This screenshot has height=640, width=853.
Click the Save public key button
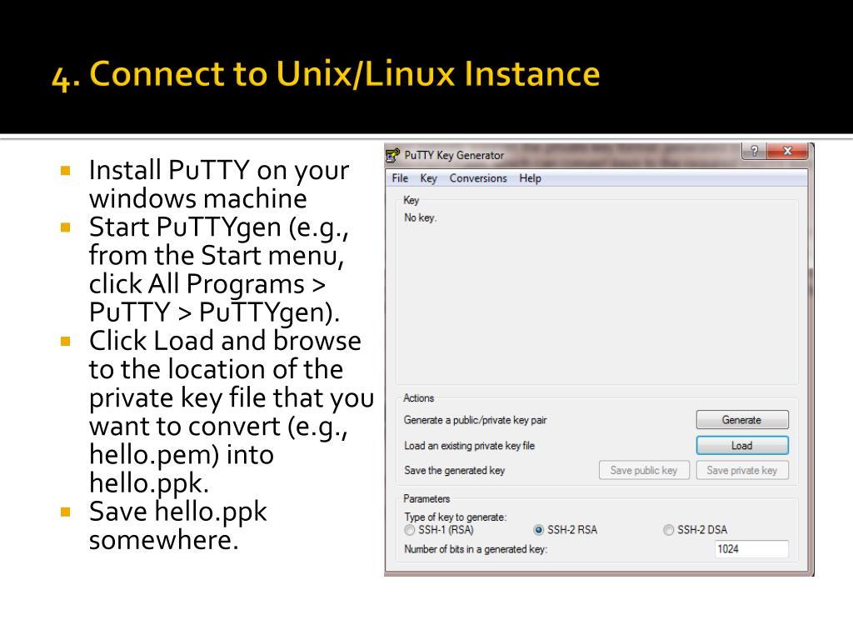[644, 470]
